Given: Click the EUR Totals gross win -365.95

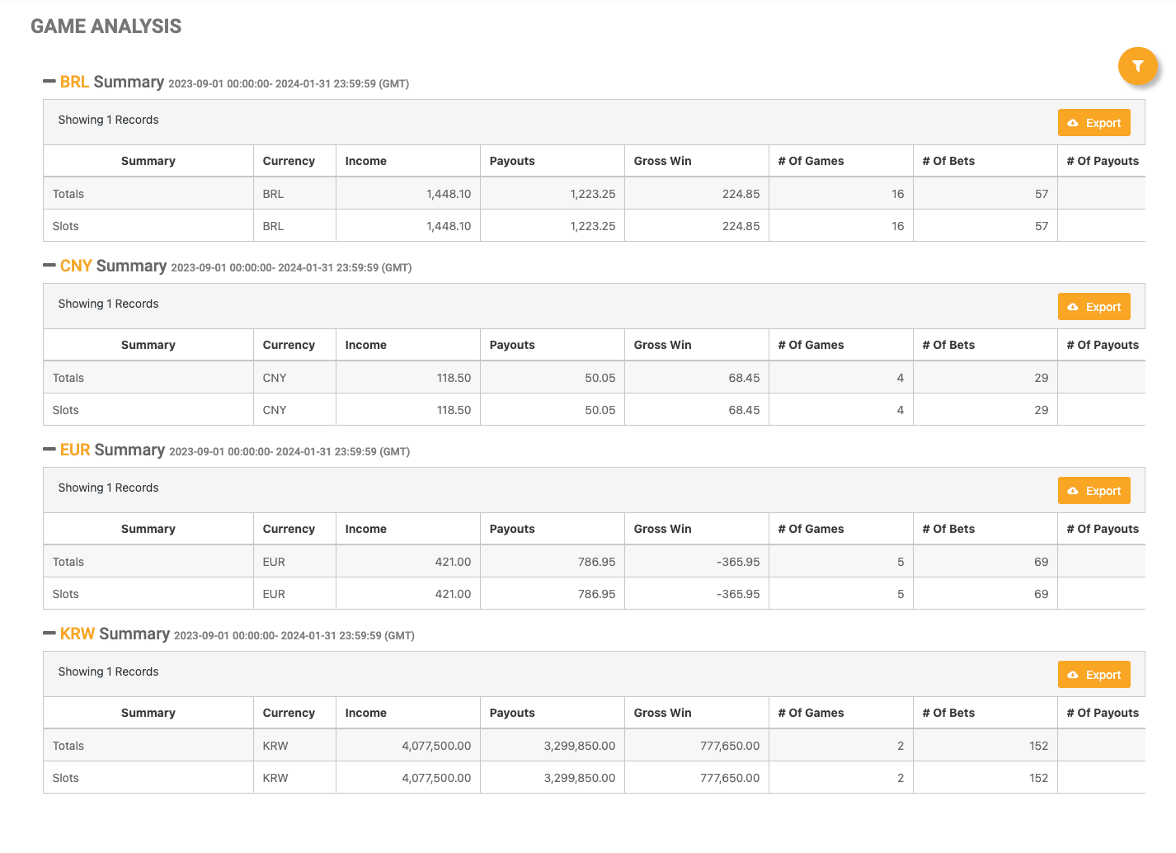Looking at the screenshot, I should click(738, 562).
